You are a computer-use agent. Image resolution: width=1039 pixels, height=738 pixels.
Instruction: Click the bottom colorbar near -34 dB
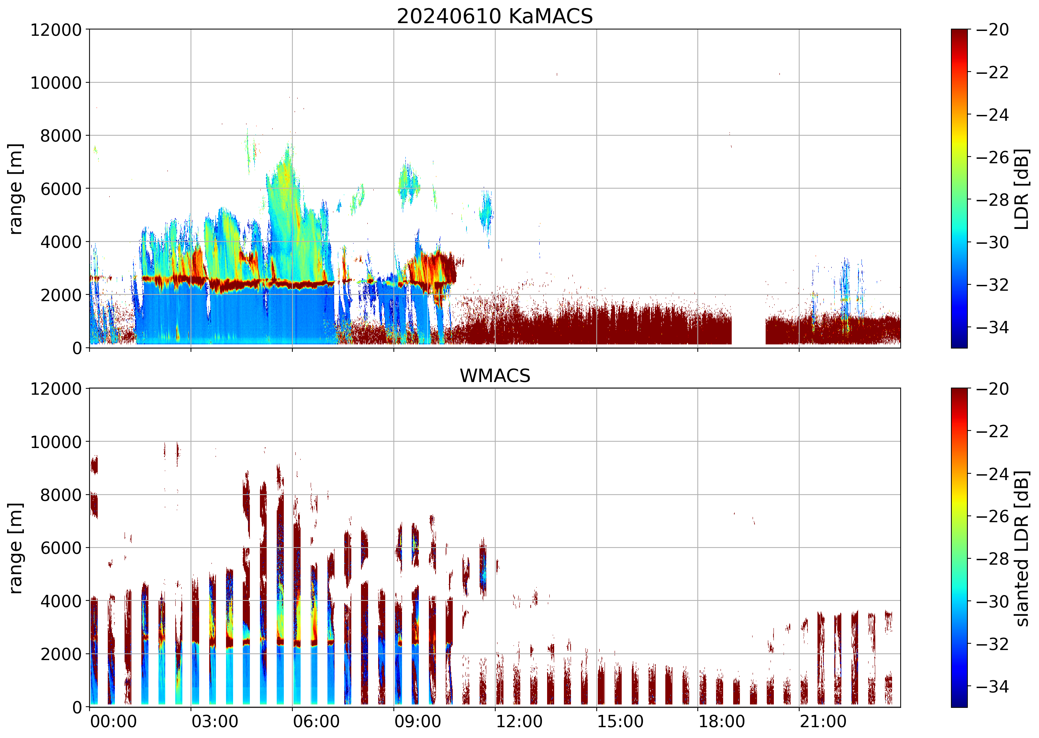(x=959, y=686)
